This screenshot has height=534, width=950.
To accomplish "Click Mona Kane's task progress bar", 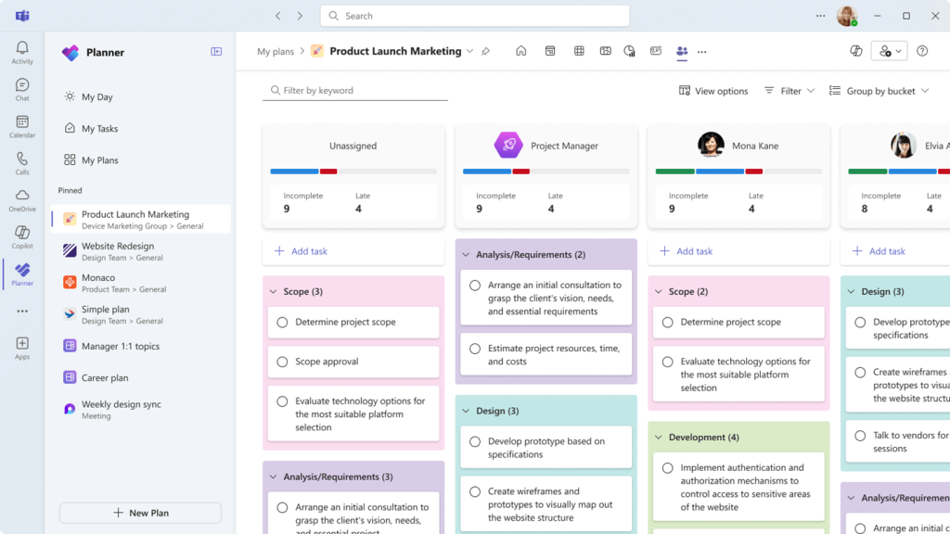I will (738, 171).
